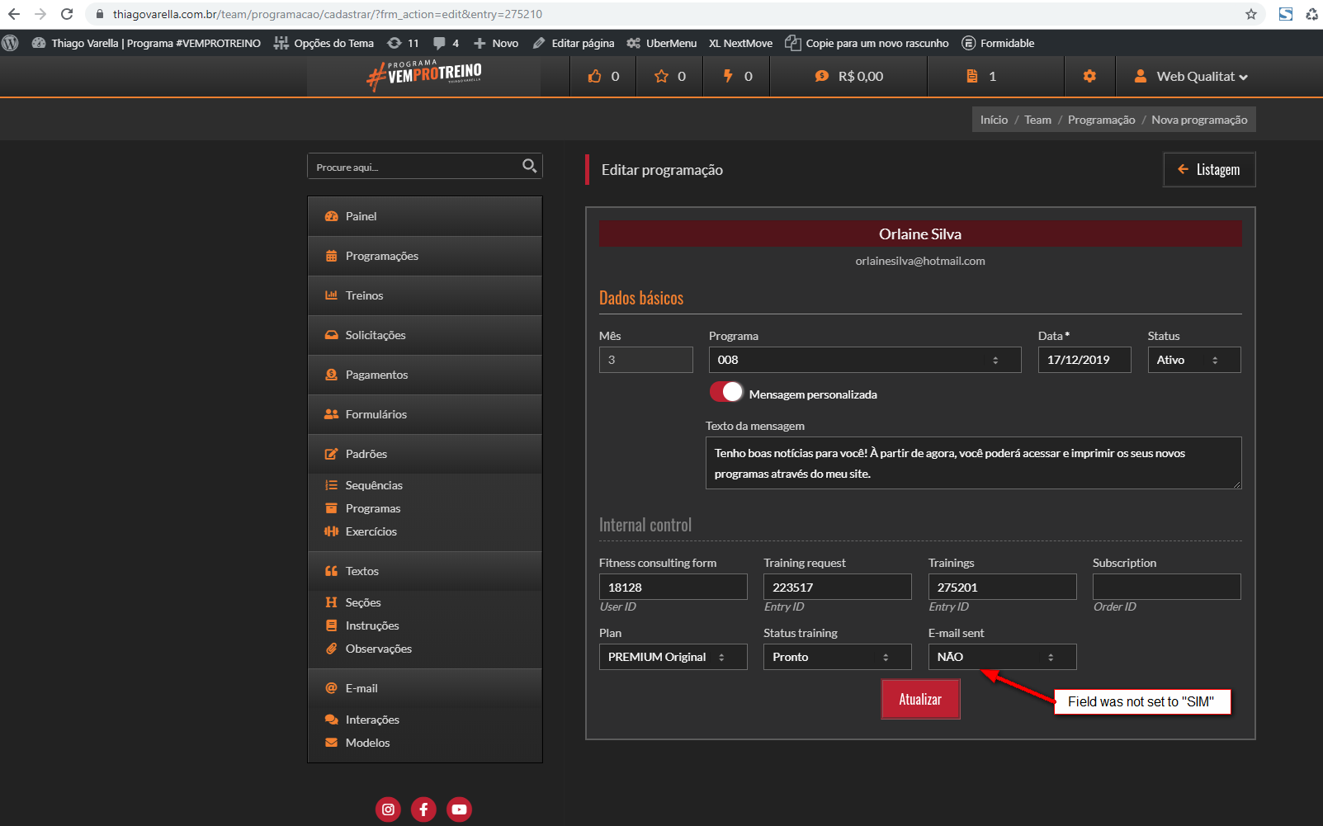Click the Atualizar button
Screen dimensions: 1323x826
920,700
